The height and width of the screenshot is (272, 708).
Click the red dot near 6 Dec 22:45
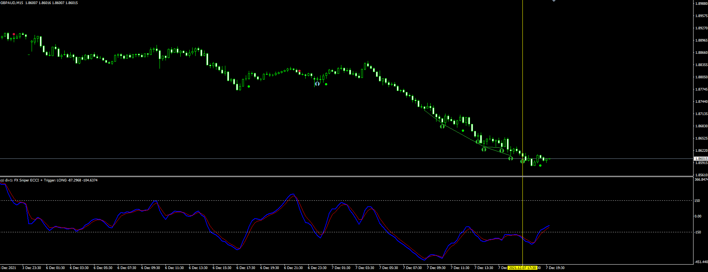point(299,71)
